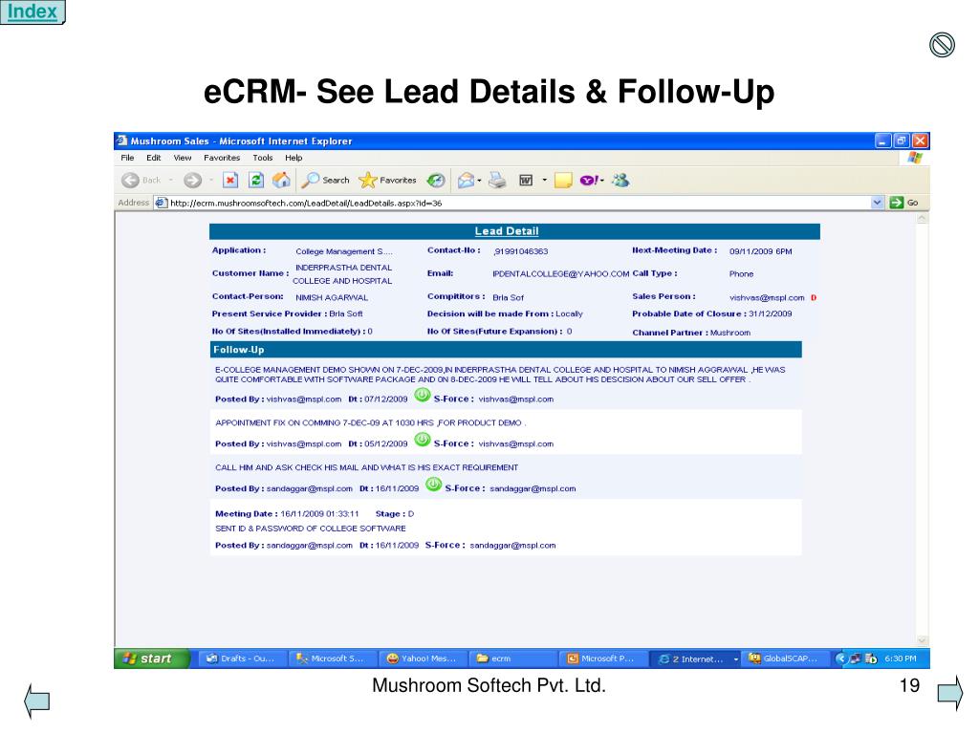Click the green power icon dated 05/12/2009

tap(422, 440)
